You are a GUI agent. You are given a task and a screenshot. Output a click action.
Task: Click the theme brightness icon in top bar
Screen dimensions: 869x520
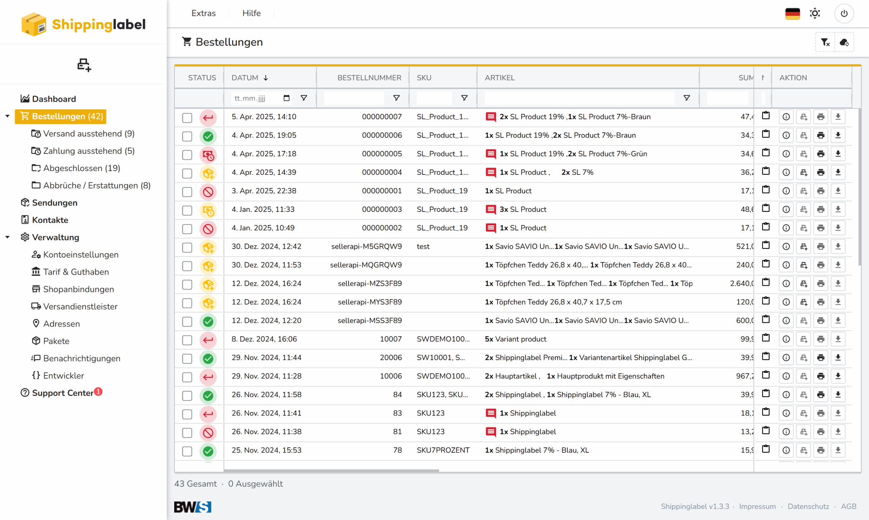pyautogui.click(x=815, y=13)
